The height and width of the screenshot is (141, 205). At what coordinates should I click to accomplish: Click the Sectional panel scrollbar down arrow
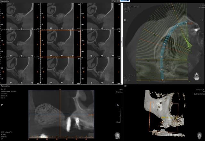[x=122, y=83]
